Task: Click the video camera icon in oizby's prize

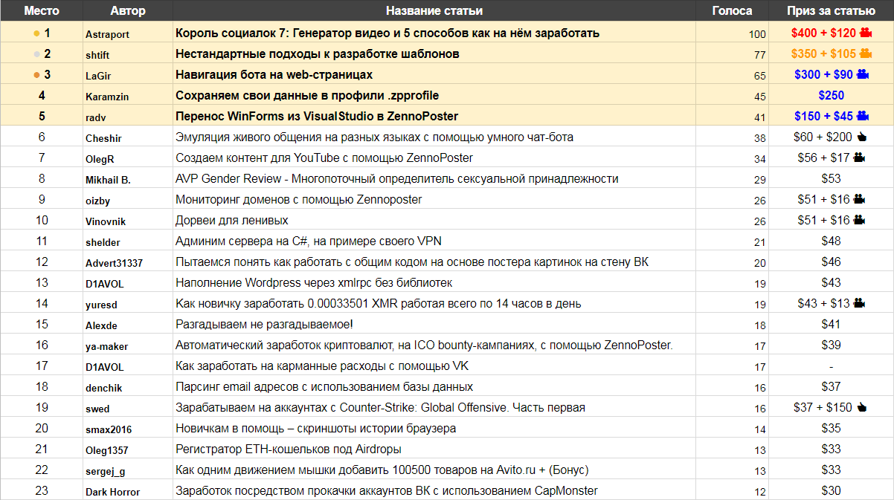Action: pyautogui.click(x=859, y=199)
